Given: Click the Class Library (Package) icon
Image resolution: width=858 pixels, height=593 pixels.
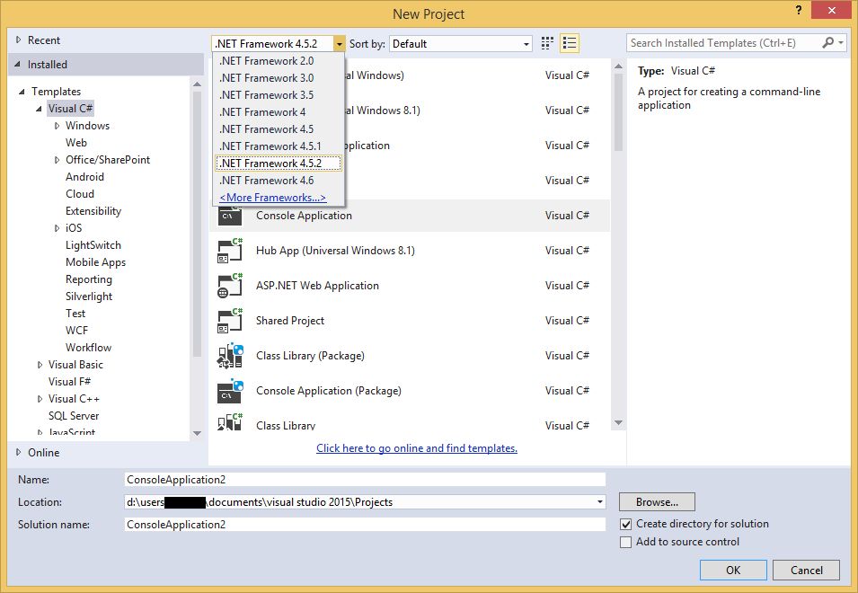Looking at the screenshot, I should 230,356.
